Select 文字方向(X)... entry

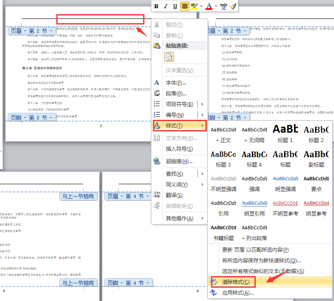pos(181,138)
